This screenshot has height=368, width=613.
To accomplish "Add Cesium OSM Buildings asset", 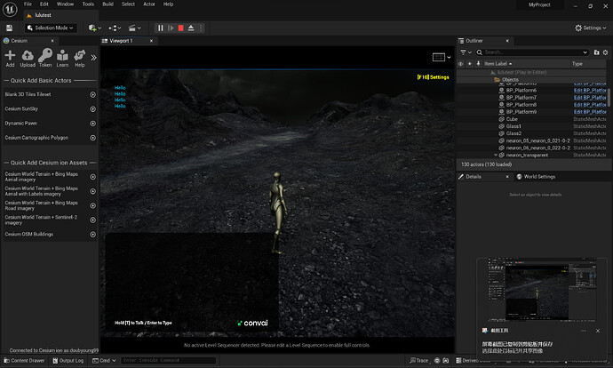I will pos(92,235).
